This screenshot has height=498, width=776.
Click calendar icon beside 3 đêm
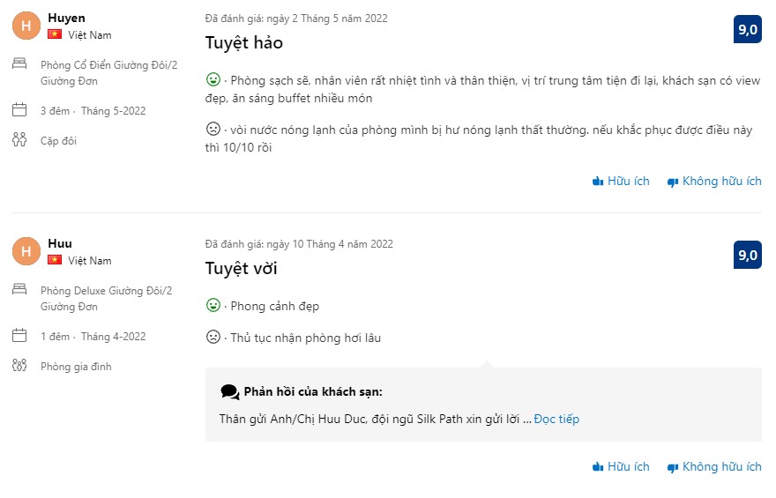coord(19,110)
